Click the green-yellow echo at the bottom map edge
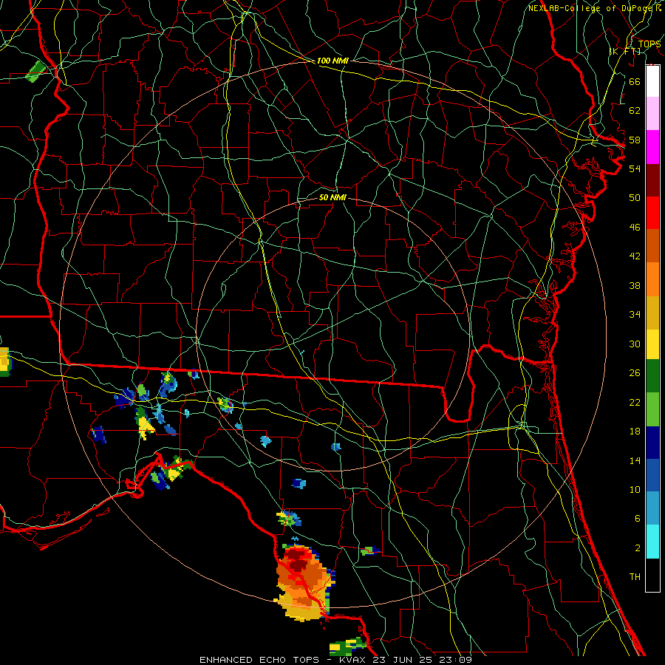 pyautogui.click(x=347, y=647)
